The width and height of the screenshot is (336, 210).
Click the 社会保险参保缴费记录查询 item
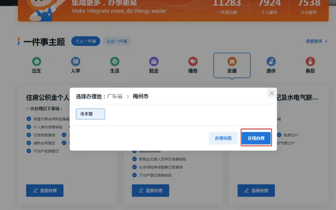[161, 167]
